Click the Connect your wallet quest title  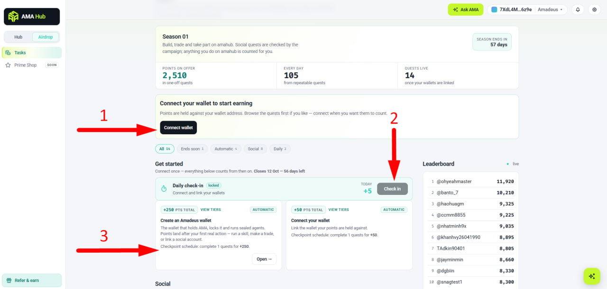point(310,220)
